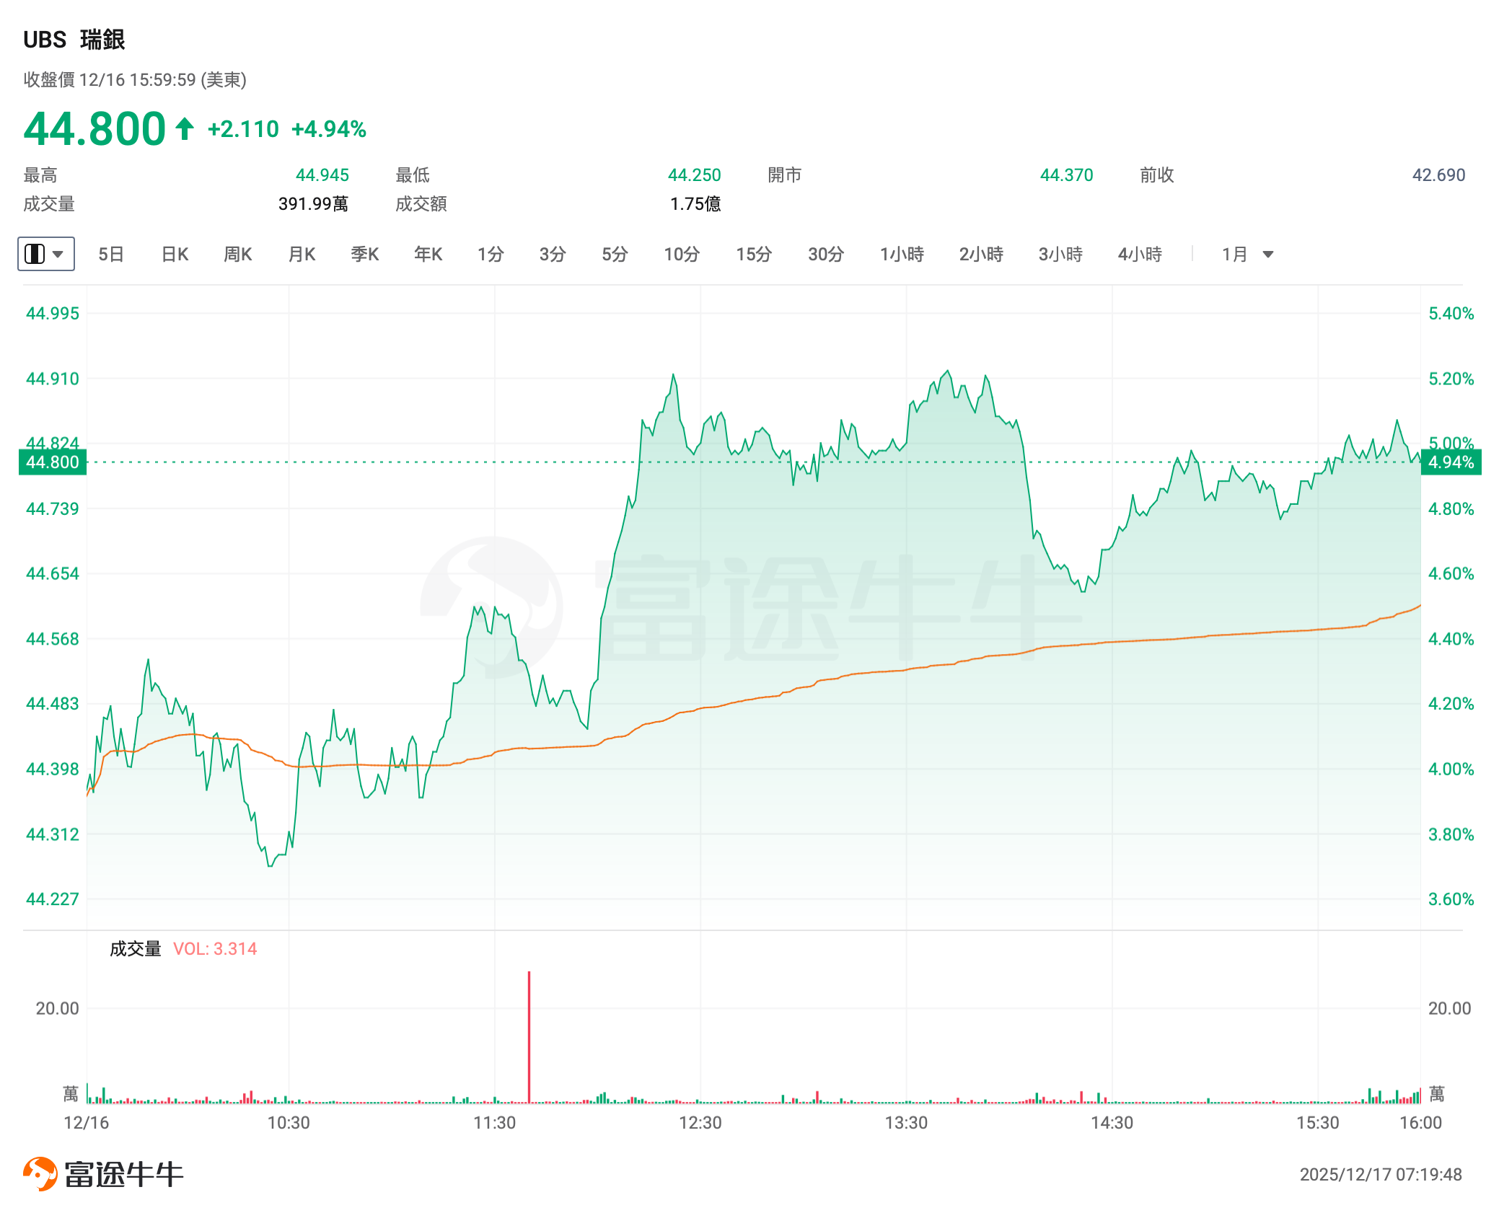This screenshot has width=1486, height=1213.
Task: Select the 日K candlestick tab
Action: (x=175, y=255)
